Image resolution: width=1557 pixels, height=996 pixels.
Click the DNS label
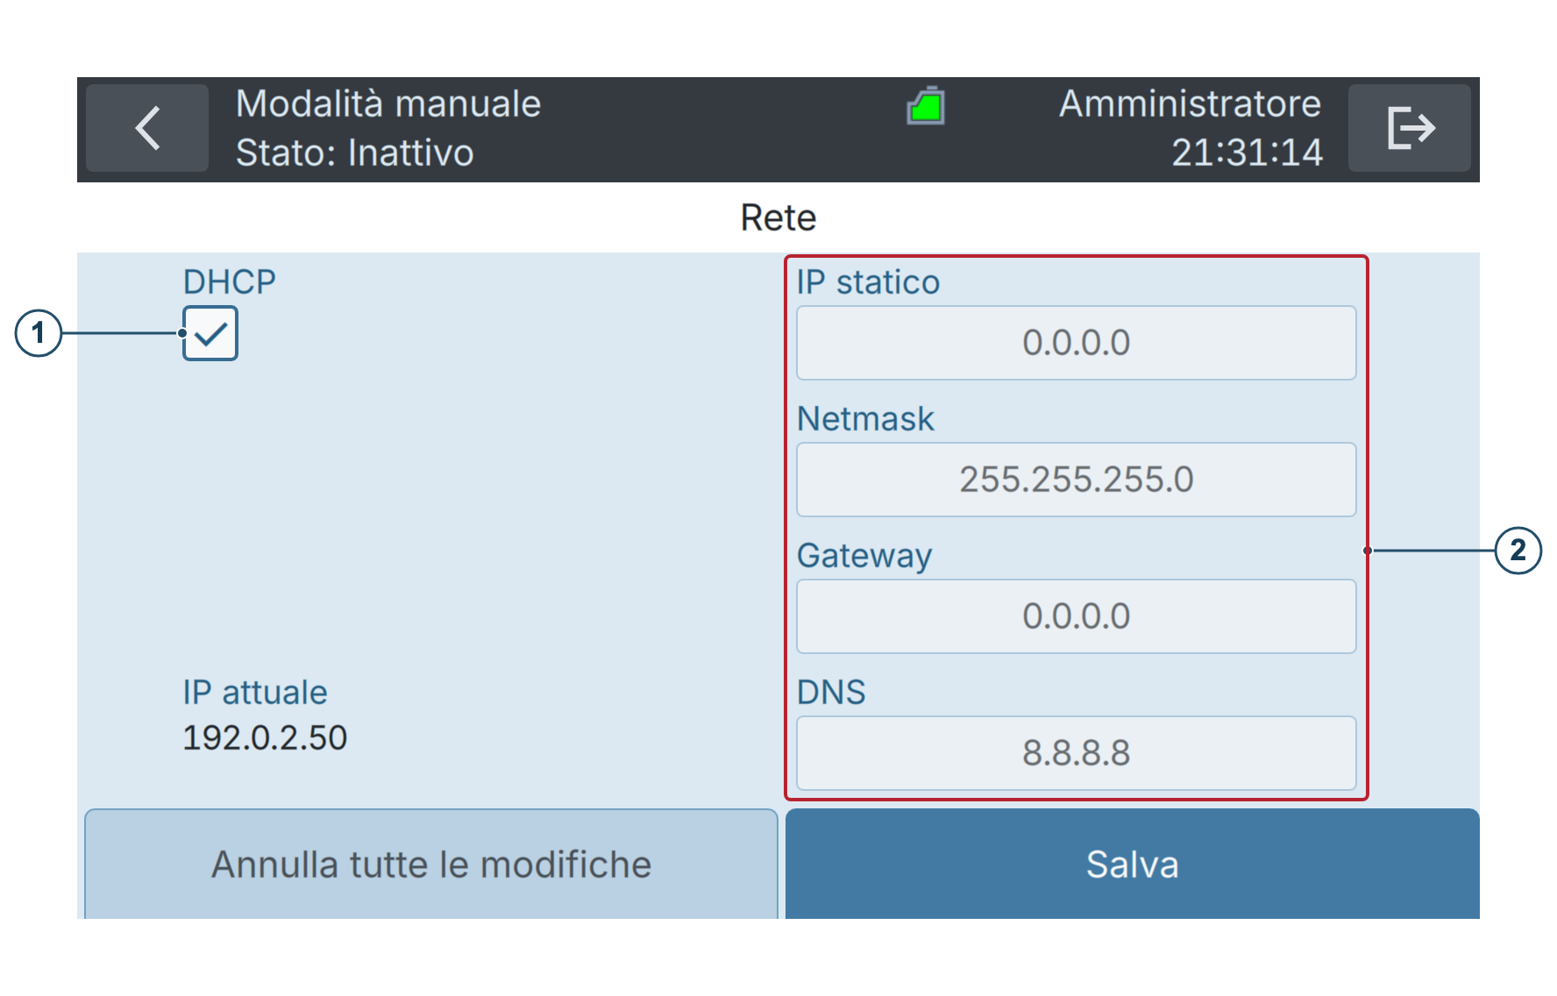831,693
